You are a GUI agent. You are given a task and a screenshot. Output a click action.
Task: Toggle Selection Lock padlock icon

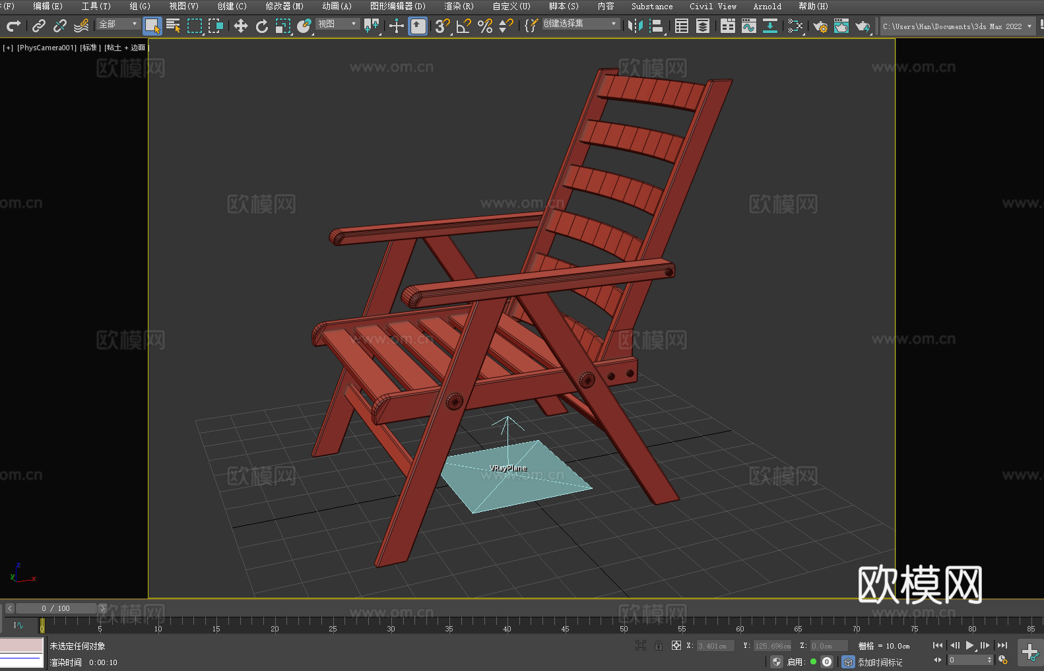click(x=659, y=645)
